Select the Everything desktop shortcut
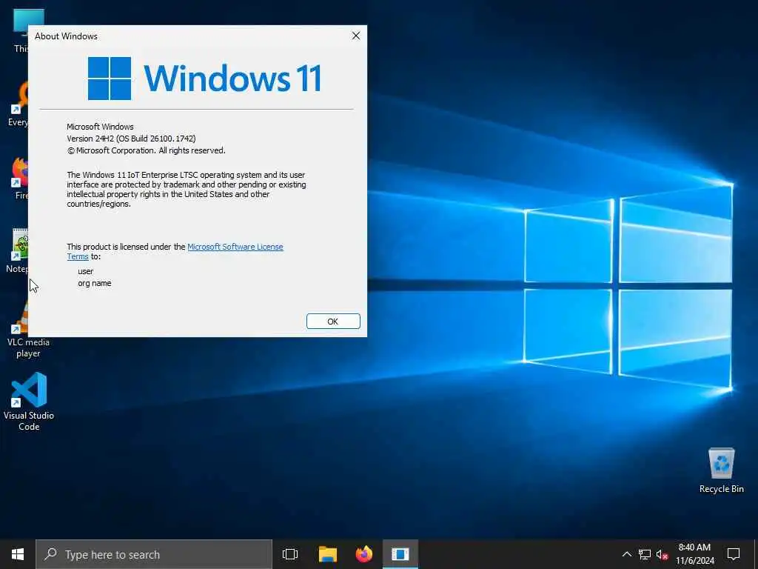 18,104
